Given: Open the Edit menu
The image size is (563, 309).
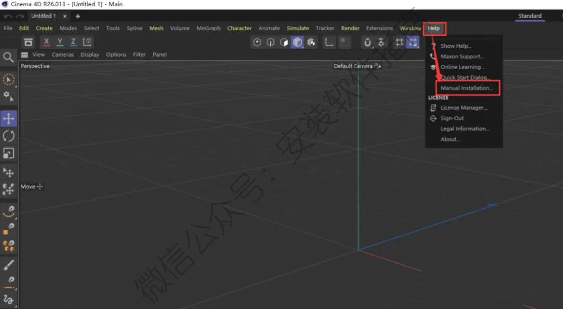Looking at the screenshot, I should tap(24, 28).
